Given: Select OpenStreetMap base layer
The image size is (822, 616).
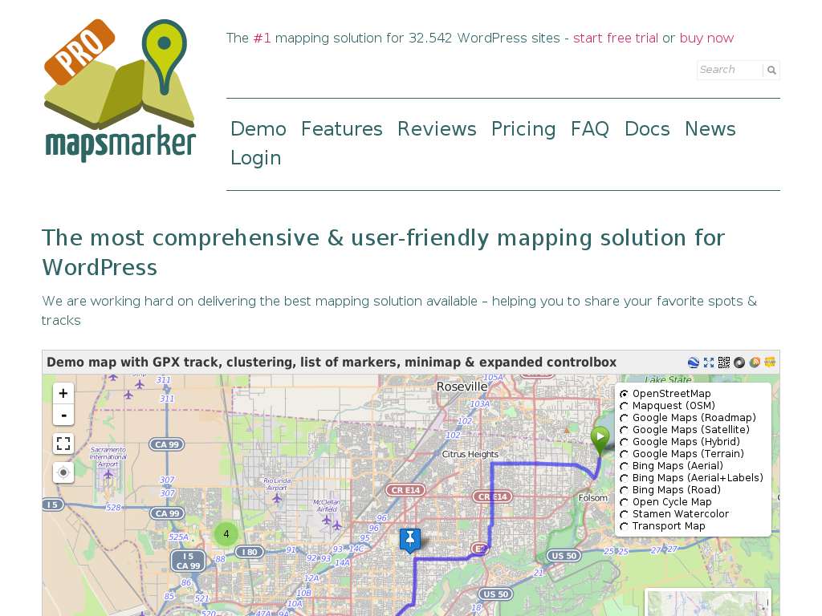Looking at the screenshot, I should click(624, 394).
